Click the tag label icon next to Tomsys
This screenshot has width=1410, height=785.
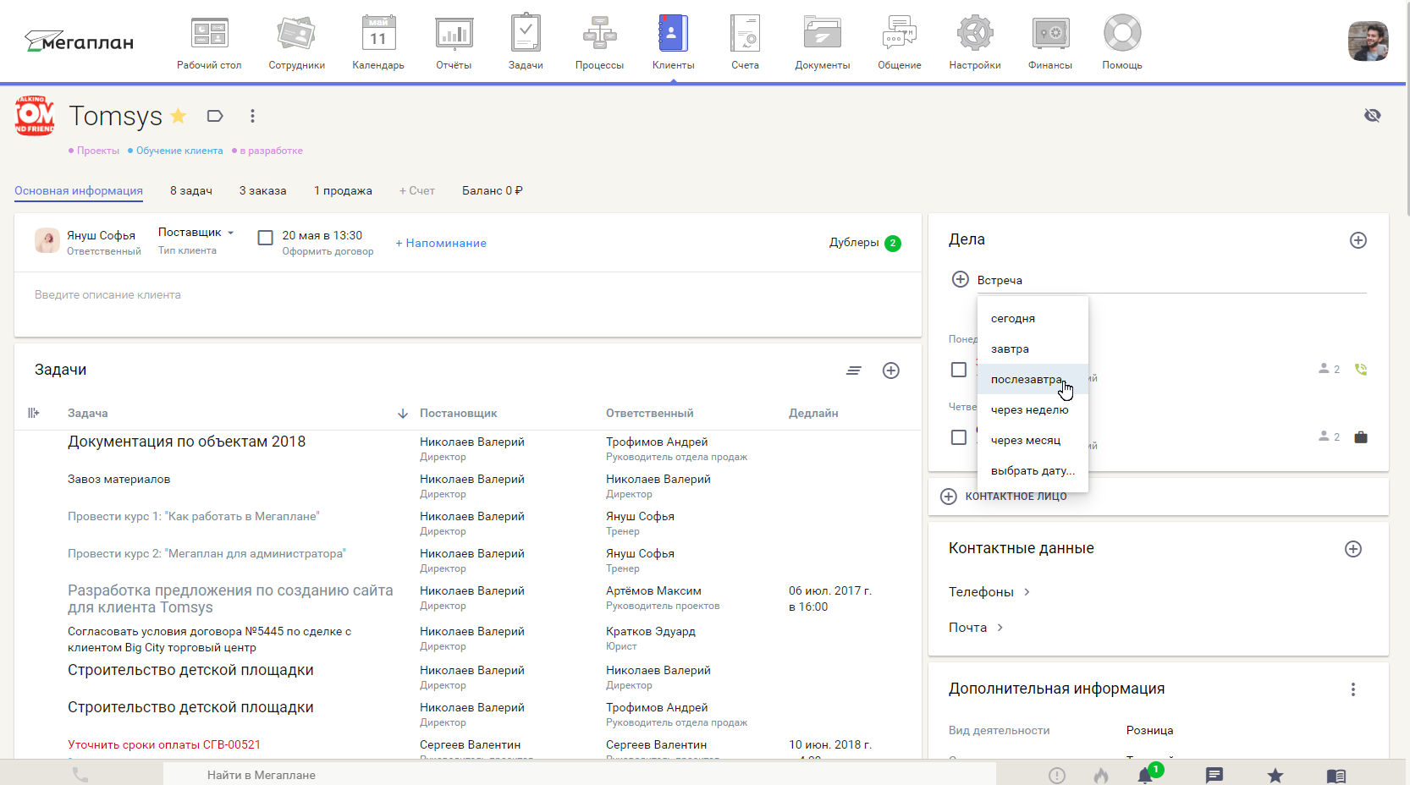tap(215, 116)
